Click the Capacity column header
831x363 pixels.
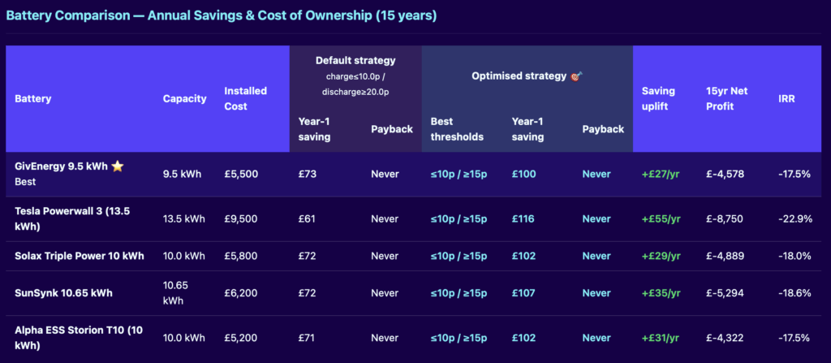click(x=184, y=98)
